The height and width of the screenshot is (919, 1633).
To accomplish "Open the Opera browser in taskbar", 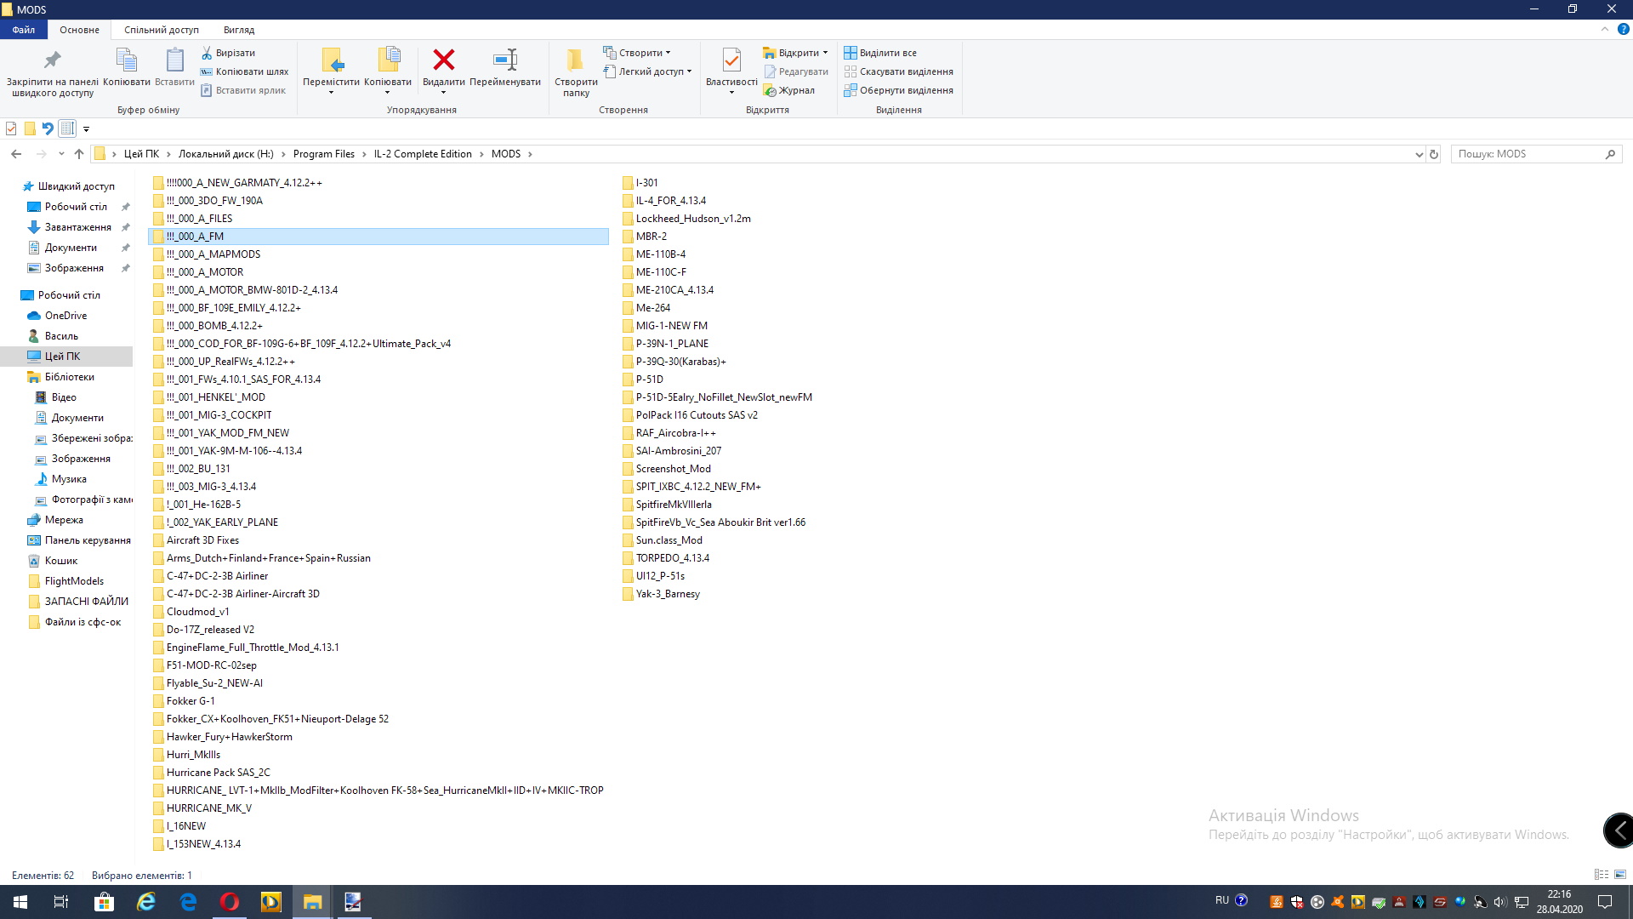I will pos(230,902).
